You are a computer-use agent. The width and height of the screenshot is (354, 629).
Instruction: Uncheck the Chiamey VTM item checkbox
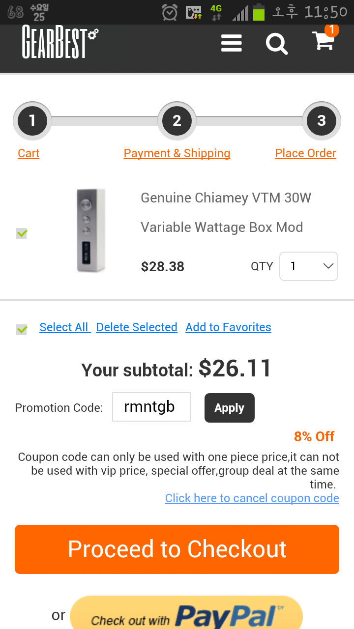[x=22, y=233]
